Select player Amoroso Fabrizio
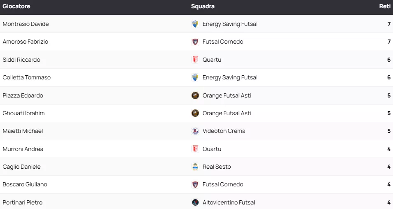This screenshot has width=393, height=209. (25, 42)
